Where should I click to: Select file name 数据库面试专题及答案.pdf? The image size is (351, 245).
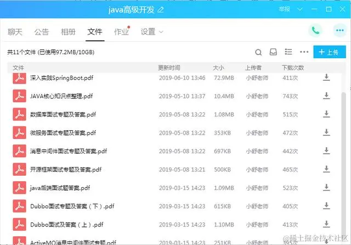[63, 115]
